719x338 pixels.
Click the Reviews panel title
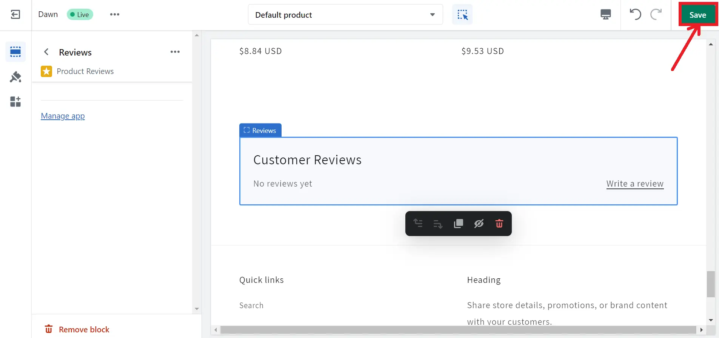[x=75, y=52]
